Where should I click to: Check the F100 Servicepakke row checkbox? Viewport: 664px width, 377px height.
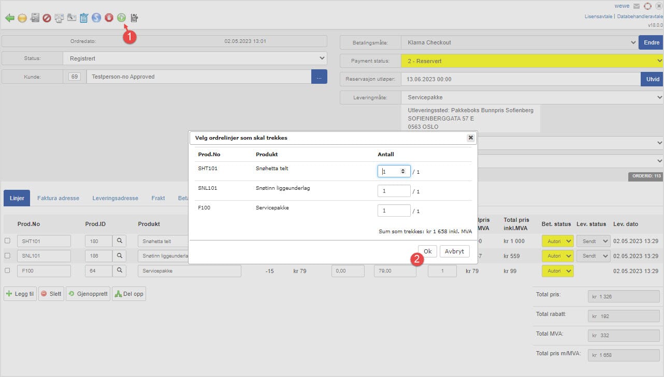pyautogui.click(x=7, y=270)
